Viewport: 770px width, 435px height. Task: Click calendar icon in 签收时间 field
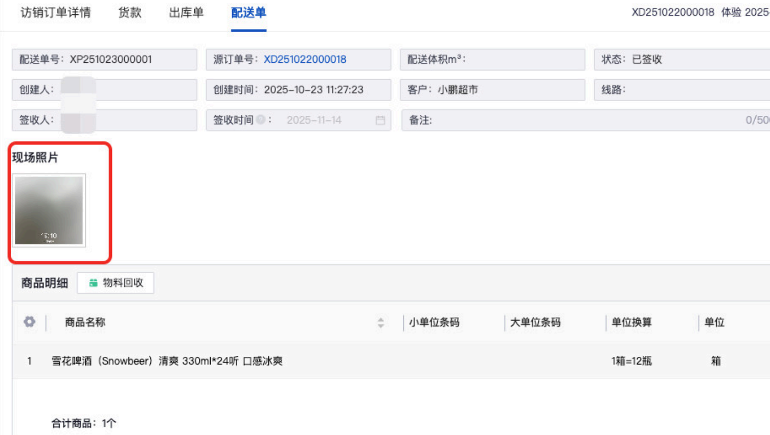[380, 120]
